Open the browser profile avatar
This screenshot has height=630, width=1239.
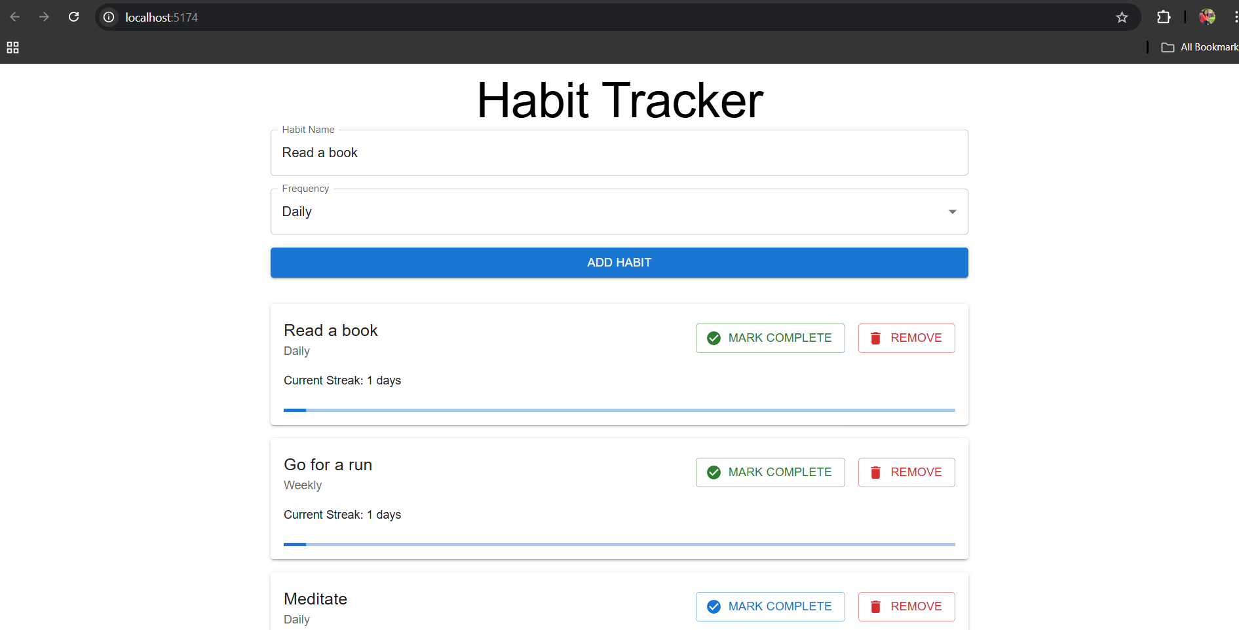(x=1207, y=17)
